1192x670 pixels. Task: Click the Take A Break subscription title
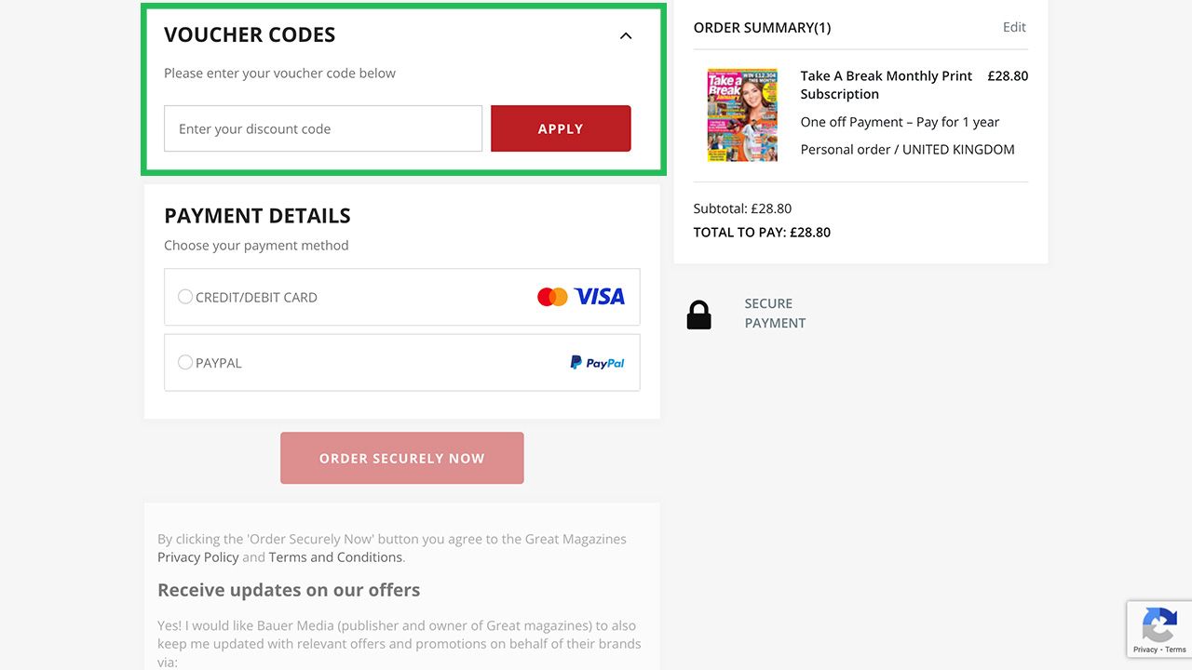[886, 85]
